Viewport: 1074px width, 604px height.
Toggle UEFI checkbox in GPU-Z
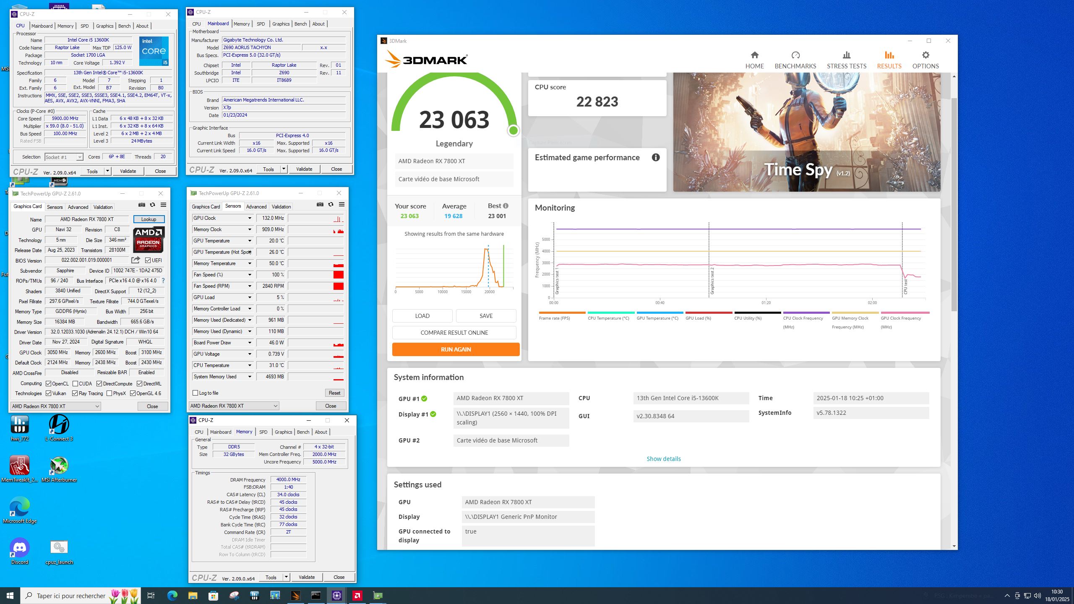[x=148, y=260]
